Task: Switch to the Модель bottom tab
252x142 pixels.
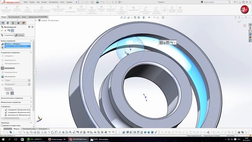Action: point(17,129)
